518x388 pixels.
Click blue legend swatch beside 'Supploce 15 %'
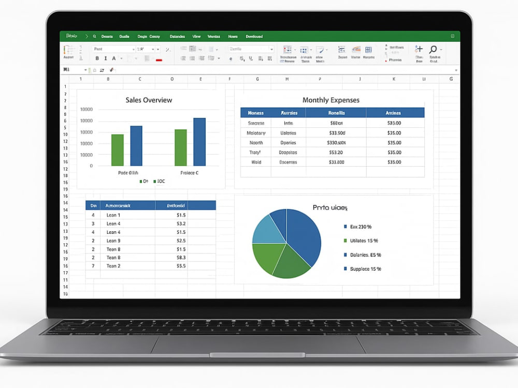coord(345,268)
